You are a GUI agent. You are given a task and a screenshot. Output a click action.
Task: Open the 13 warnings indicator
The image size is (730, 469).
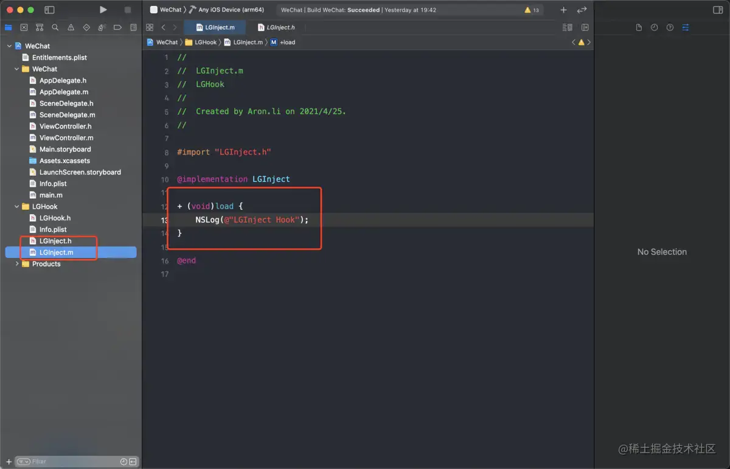[x=532, y=10]
